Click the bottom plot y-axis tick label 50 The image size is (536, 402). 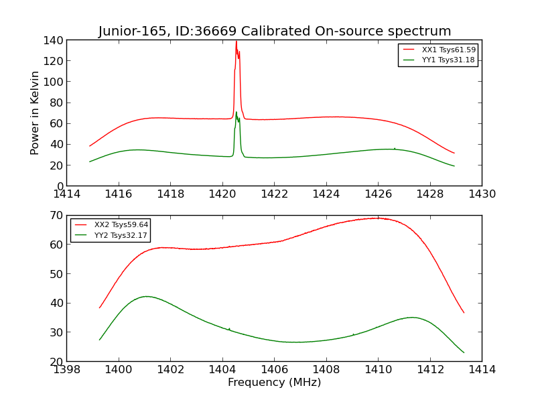[x=56, y=274]
